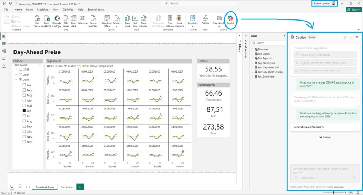Close the Copilot pane

pyautogui.click(x=357, y=37)
